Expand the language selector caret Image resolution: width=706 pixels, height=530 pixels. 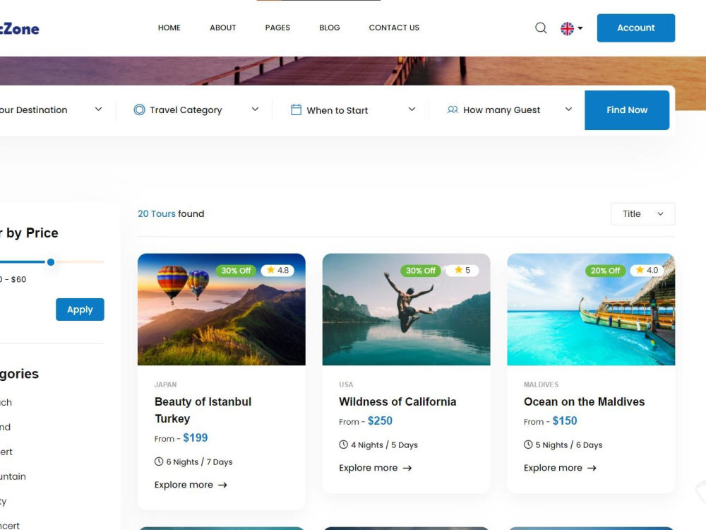(x=580, y=28)
